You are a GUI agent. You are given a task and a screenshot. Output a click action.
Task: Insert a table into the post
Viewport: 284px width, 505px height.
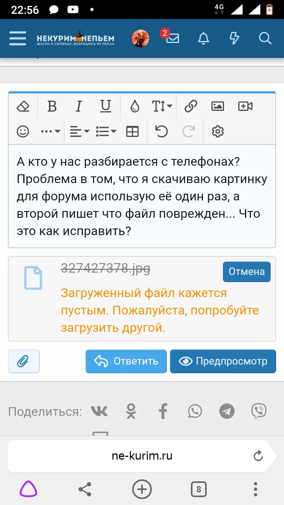133,131
